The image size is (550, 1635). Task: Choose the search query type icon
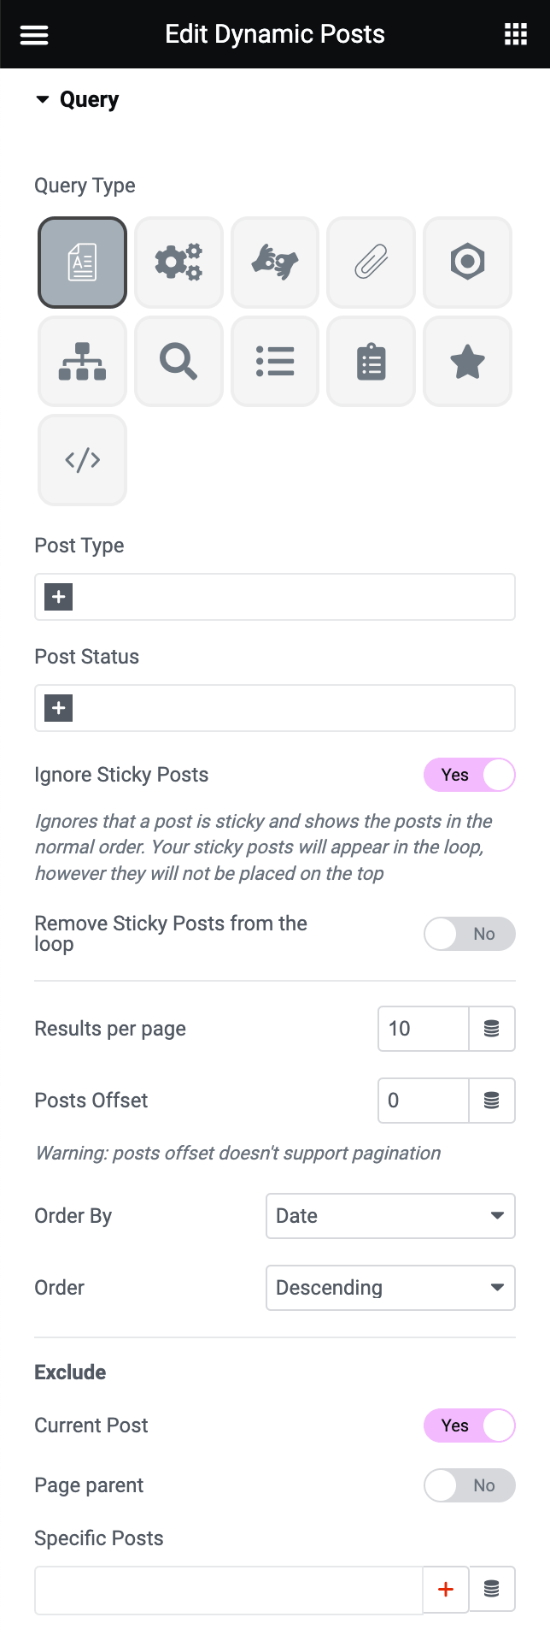click(178, 361)
